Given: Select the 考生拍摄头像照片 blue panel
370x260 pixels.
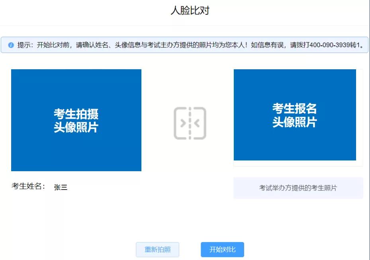Looking at the screenshot, I should click(76, 119).
